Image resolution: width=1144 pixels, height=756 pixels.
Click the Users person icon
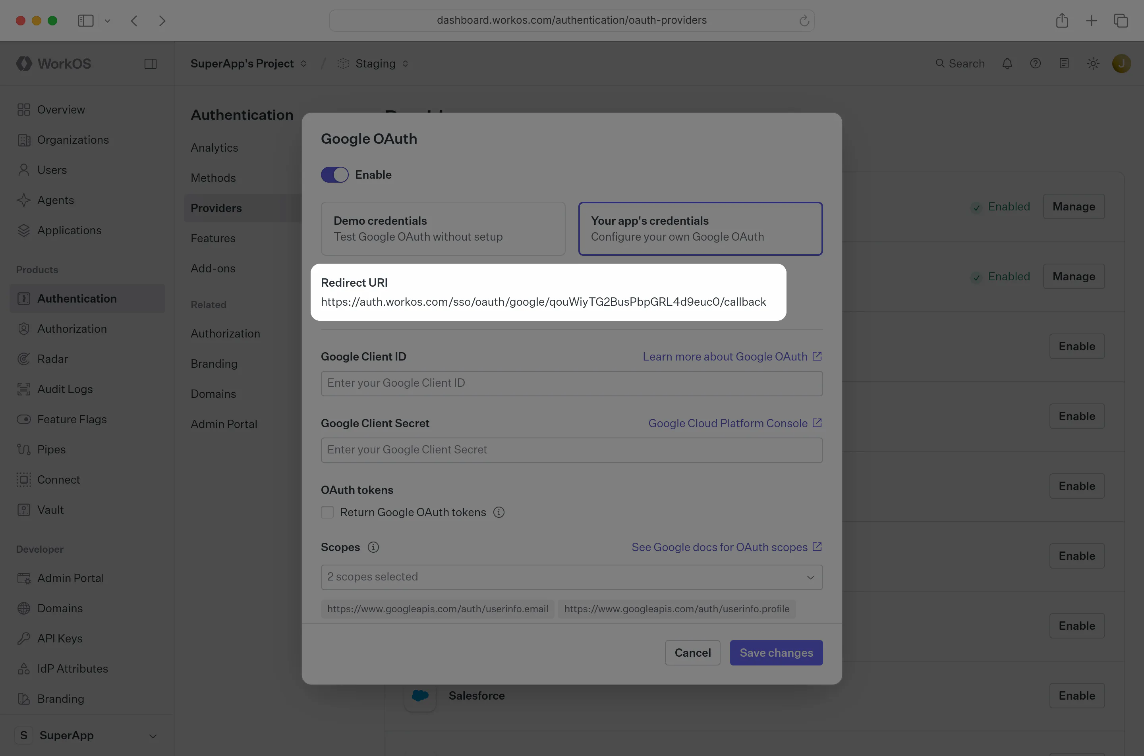pyautogui.click(x=23, y=170)
